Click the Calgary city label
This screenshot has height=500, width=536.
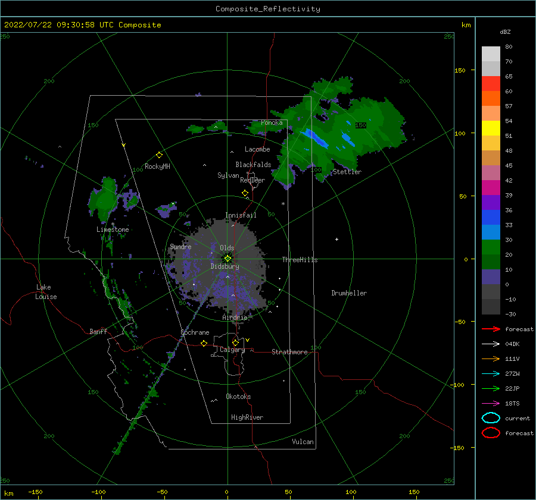click(232, 350)
